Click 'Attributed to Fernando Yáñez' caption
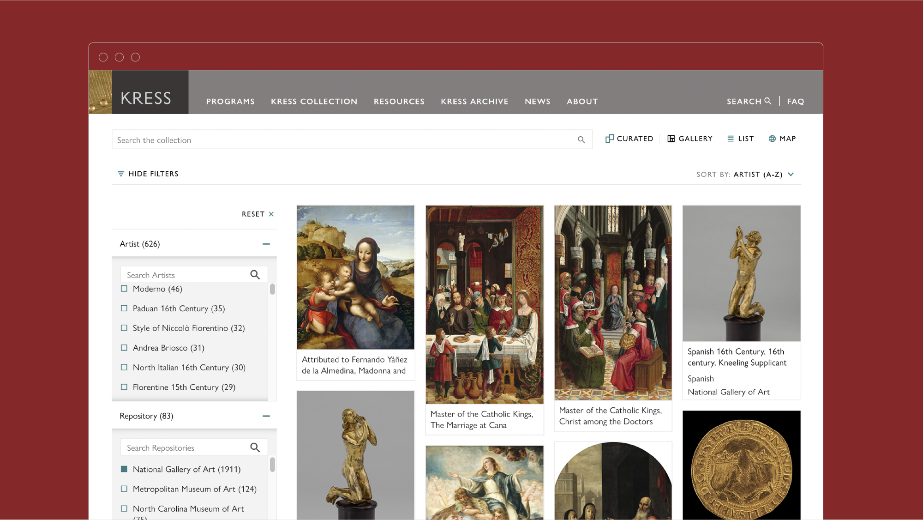The image size is (923, 520). click(354, 365)
